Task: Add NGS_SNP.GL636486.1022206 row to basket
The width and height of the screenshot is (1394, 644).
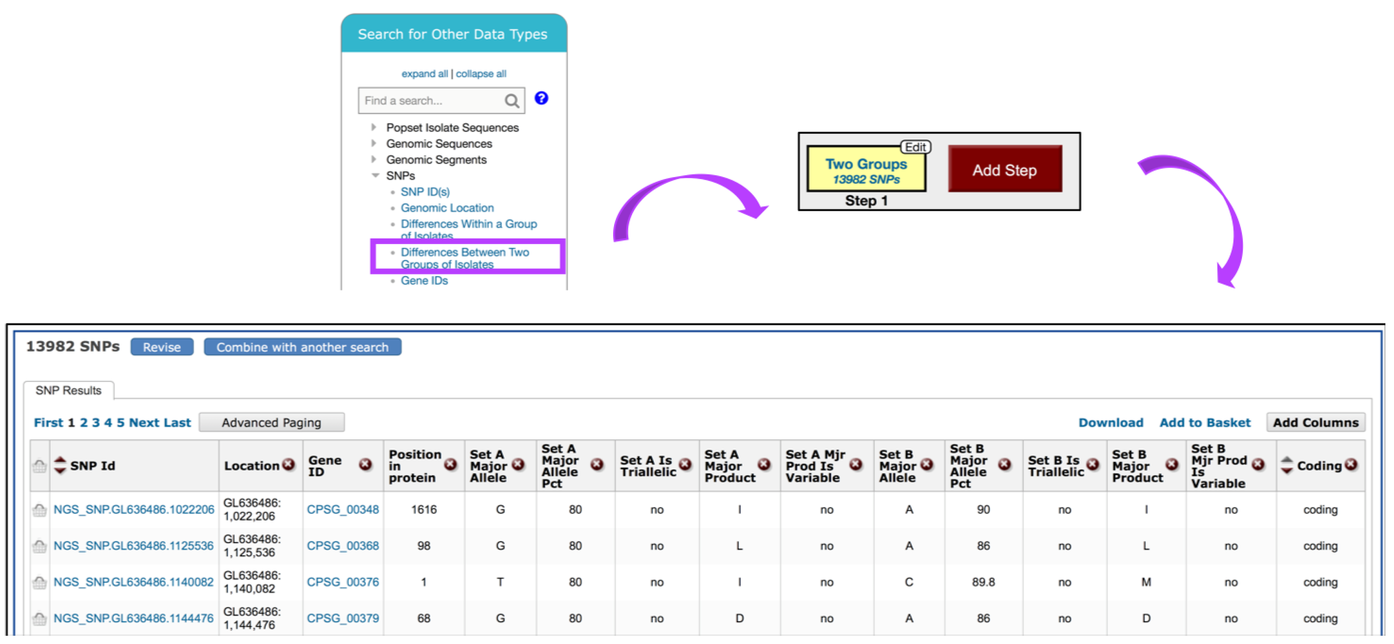Action: 40,510
